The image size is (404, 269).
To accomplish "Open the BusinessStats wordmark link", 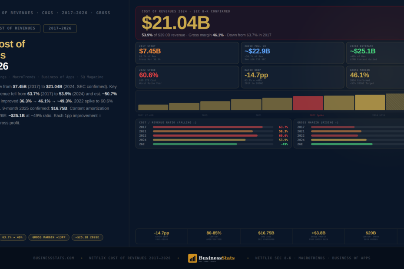I will coord(216,258).
